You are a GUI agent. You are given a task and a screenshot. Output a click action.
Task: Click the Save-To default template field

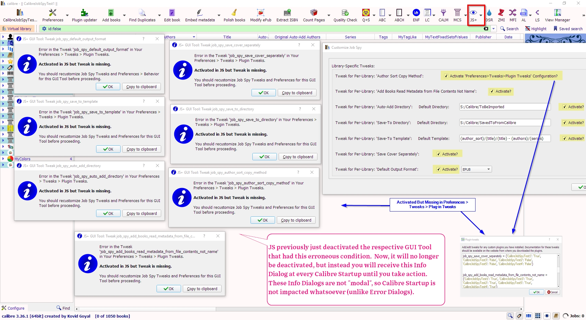[x=505, y=139]
